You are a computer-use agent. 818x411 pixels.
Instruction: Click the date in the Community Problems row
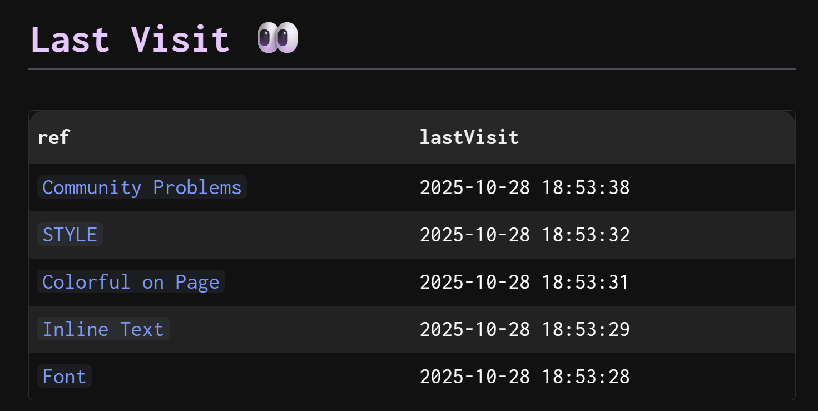tap(475, 187)
